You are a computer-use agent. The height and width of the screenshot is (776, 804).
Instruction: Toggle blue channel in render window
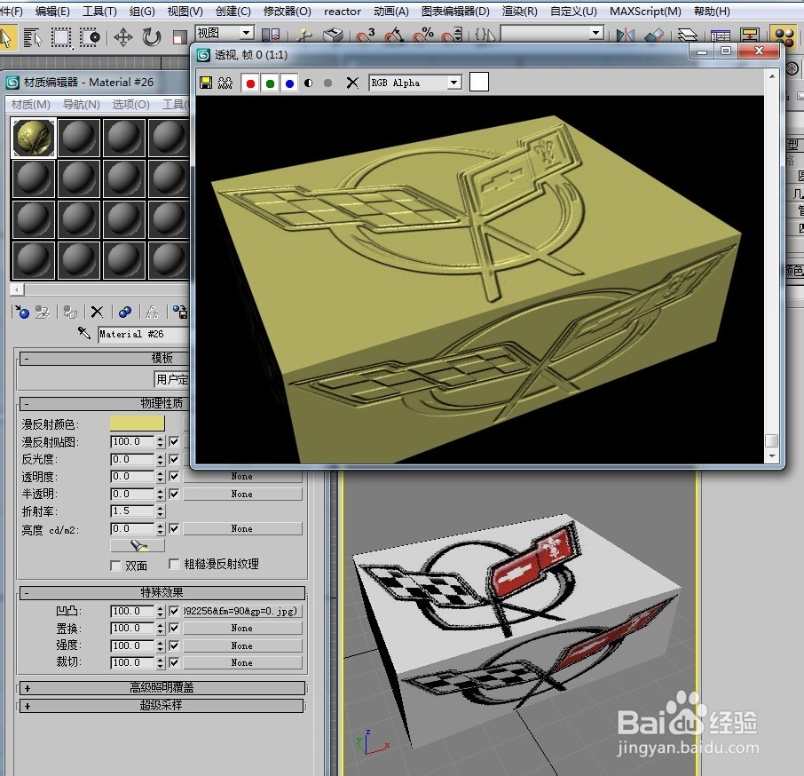click(x=289, y=83)
